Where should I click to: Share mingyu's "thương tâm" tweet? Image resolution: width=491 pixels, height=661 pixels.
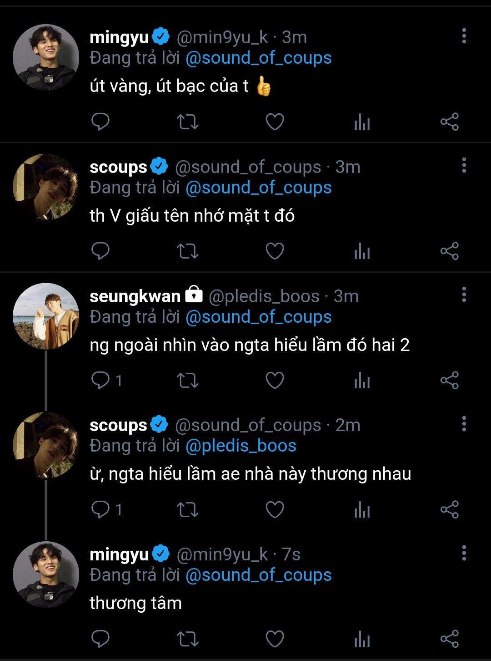click(x=449, y=639)
